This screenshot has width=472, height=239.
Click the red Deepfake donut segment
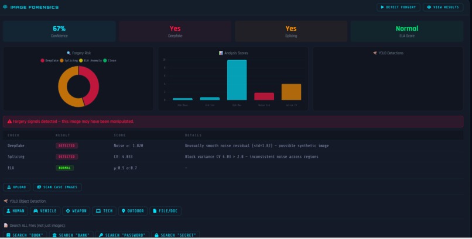coord(94,84)
